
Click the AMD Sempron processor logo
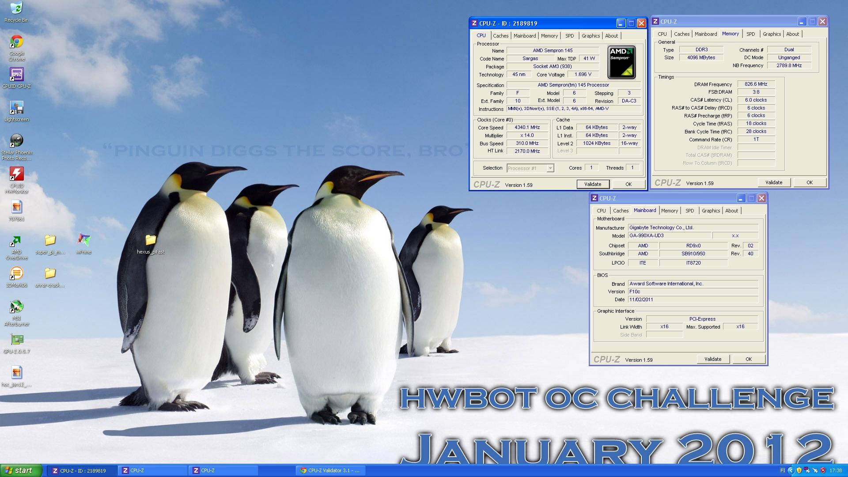[621, 62]
